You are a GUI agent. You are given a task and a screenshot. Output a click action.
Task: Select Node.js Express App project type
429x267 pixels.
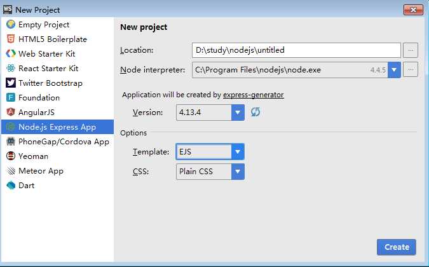pyautogui.click(x=57, y=127)
